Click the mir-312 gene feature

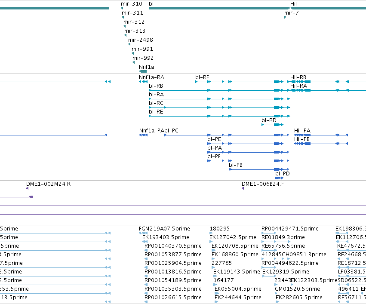124,26
